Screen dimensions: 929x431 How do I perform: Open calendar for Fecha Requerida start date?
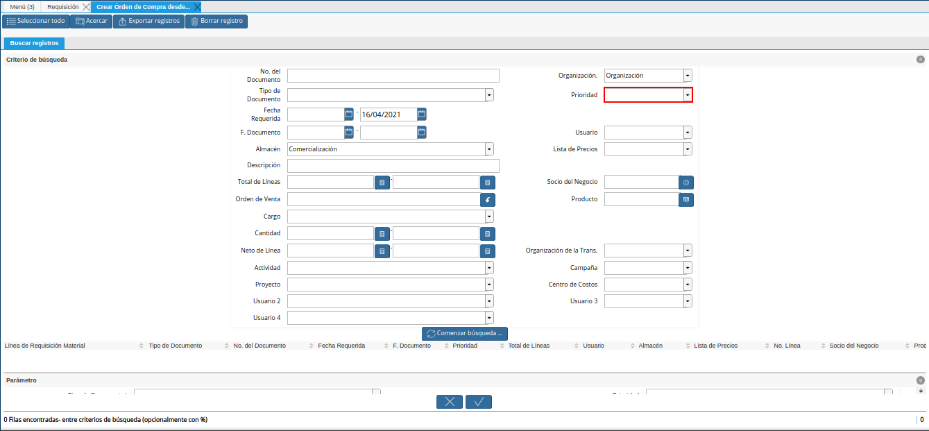tap(349, 115)
